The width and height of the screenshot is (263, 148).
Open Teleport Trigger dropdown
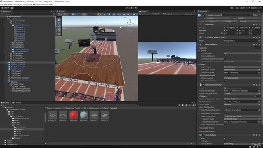pyautogui.click(x=242, y=119)
